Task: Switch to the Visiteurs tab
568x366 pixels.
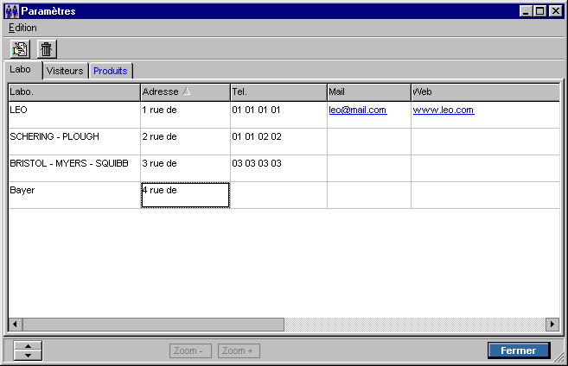Action: click(65, 71)
